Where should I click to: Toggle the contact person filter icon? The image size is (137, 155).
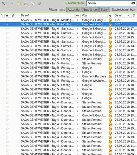26,4
